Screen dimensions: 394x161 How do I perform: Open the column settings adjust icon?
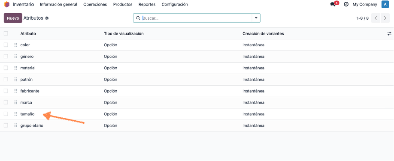pos(389,33)
